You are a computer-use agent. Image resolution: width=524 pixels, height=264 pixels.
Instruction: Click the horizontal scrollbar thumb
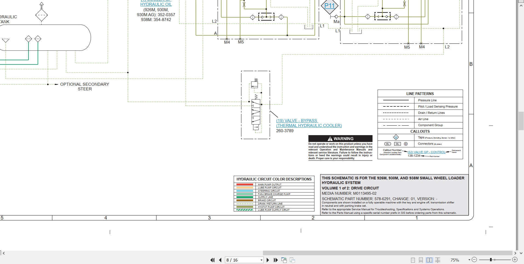coord(388,253)
